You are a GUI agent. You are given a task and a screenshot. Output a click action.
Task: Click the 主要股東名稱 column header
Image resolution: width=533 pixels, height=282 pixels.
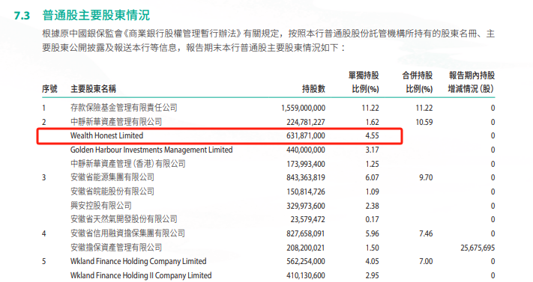pos(93,89)
